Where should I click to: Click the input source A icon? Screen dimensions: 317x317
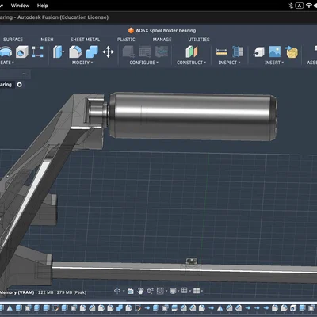300,6
